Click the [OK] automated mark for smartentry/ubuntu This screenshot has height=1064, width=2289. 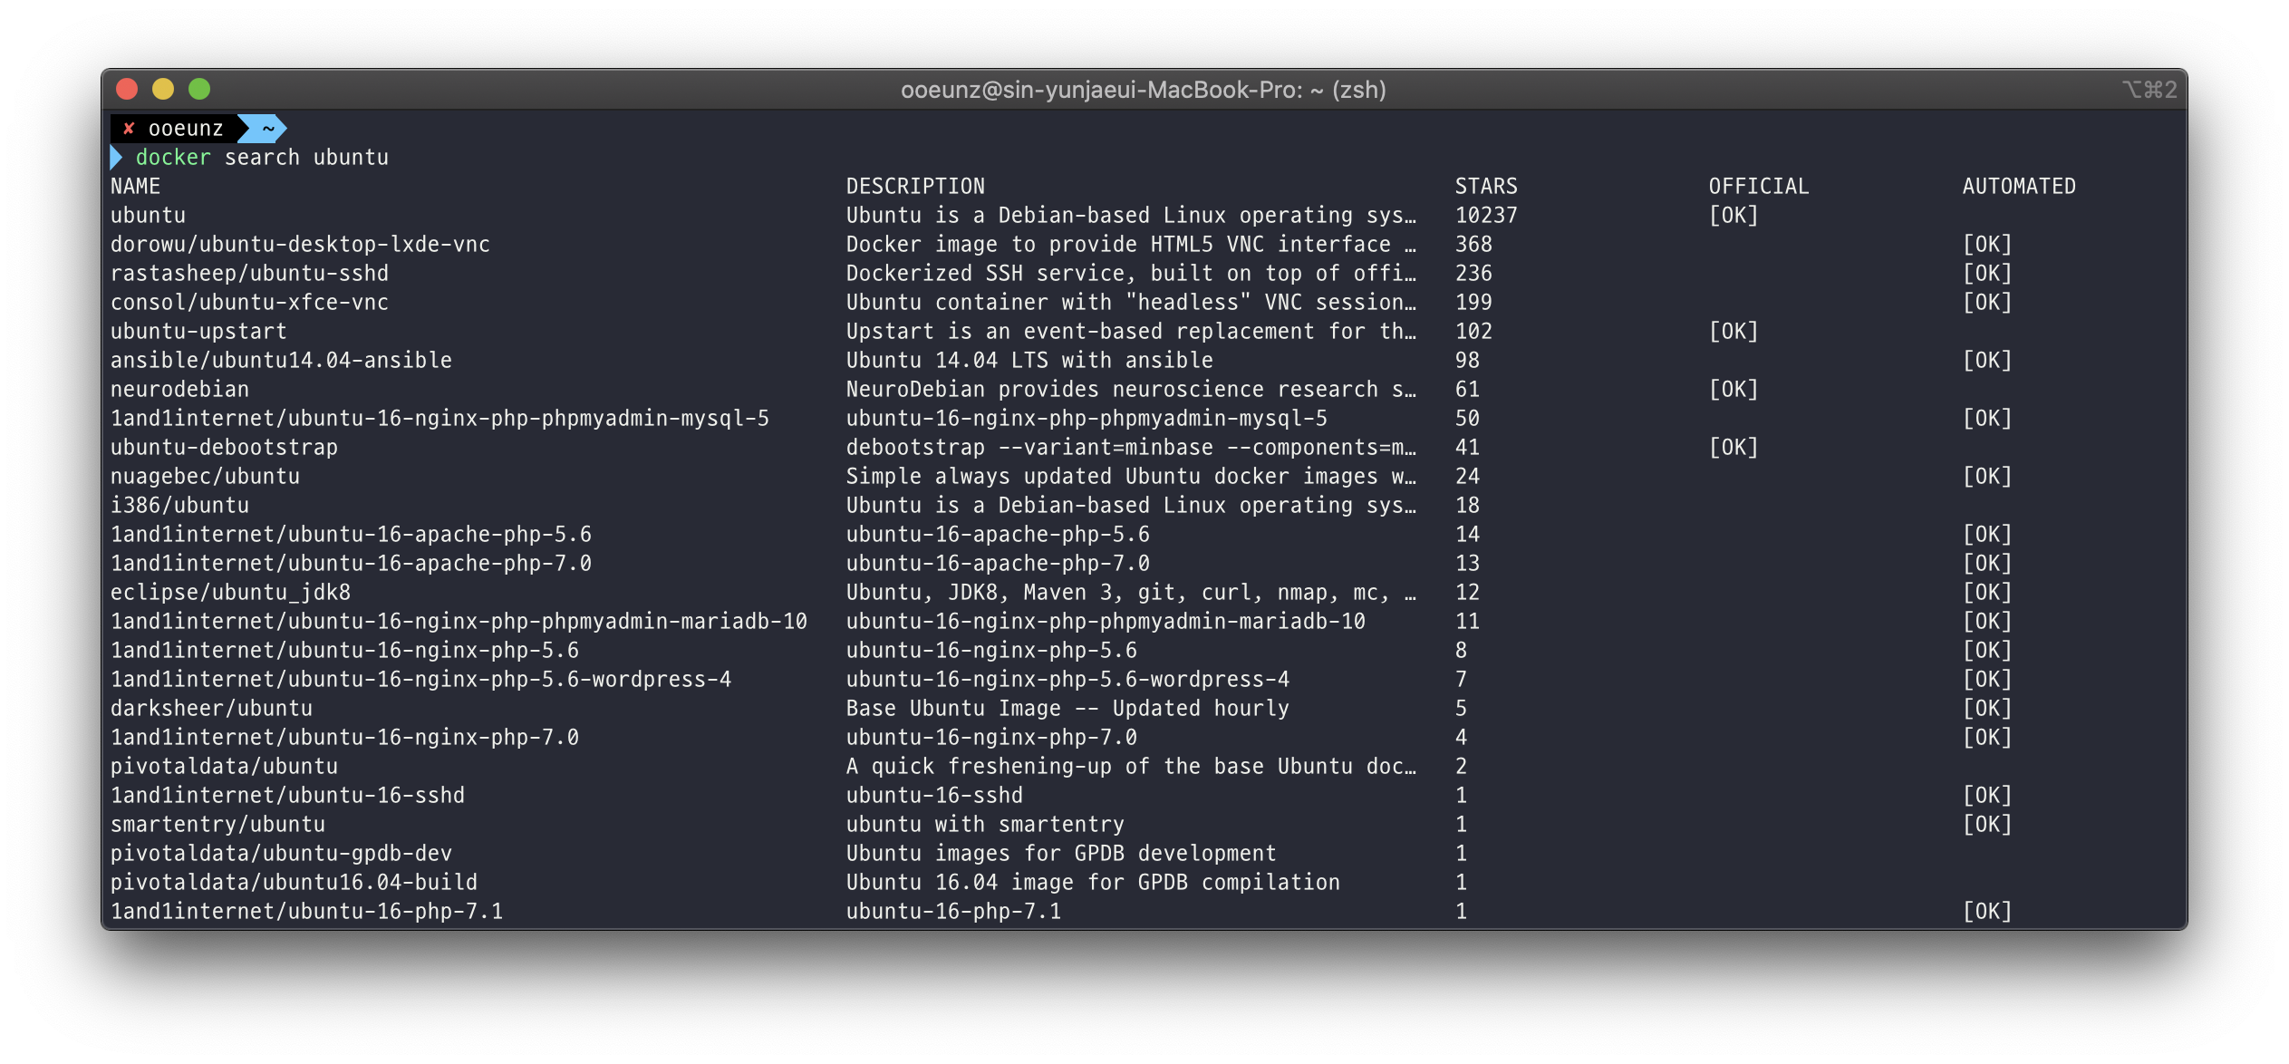click(1986, 825)
